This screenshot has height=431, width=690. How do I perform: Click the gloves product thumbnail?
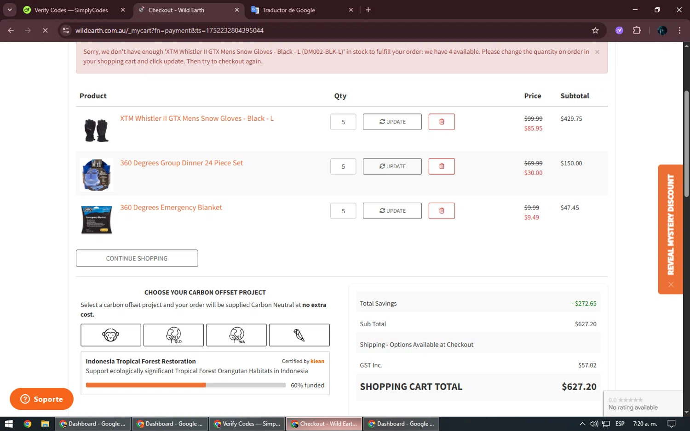tap(97, 130)
